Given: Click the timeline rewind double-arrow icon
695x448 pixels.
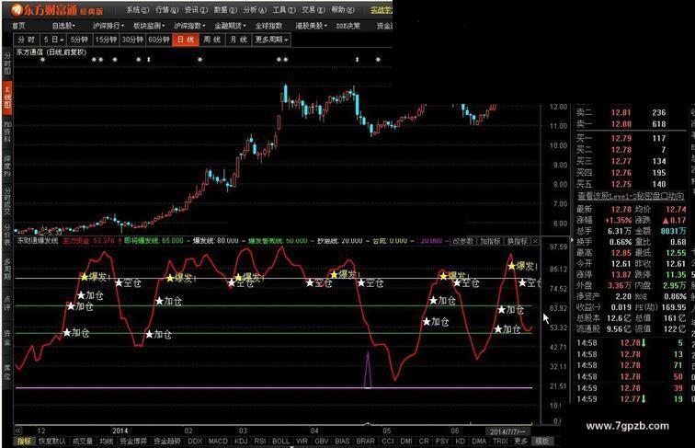Looking at the screenshot, I should 18,431.
